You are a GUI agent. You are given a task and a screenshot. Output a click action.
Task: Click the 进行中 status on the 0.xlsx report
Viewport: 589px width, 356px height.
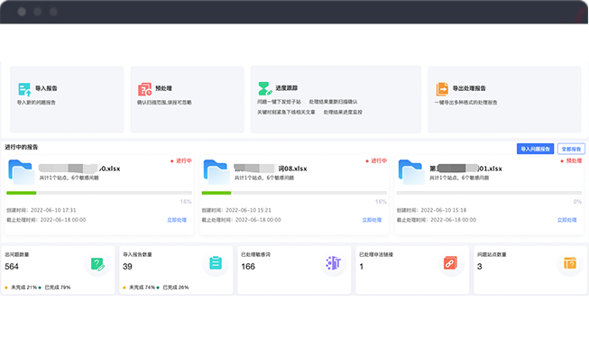[181, 160]
